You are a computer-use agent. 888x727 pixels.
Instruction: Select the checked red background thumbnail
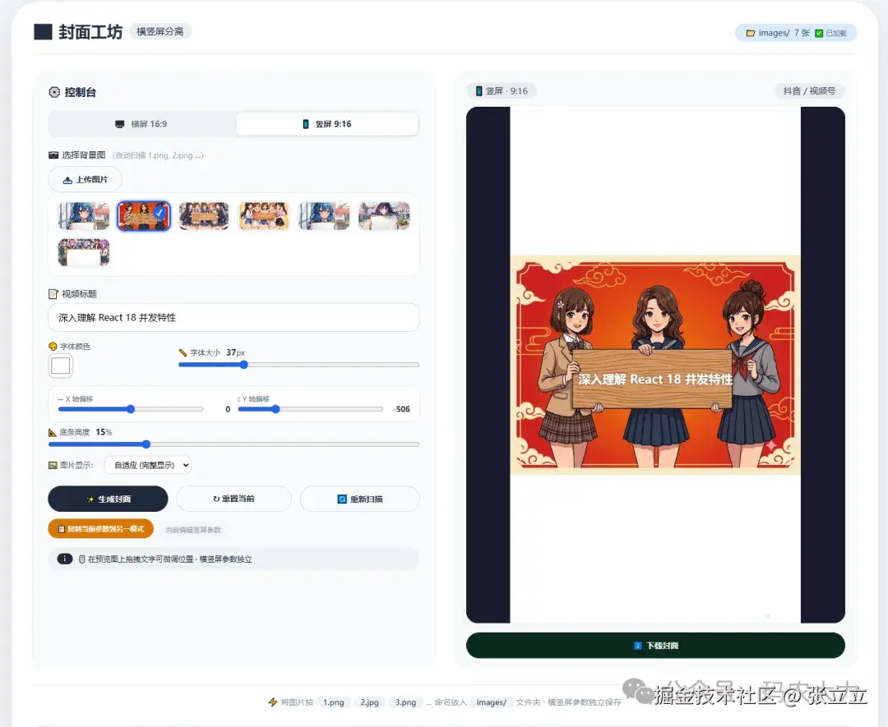(x=144, y=216)
